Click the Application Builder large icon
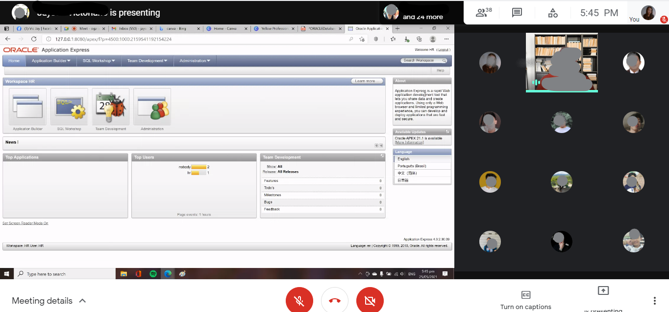The image size is (669, 312). pyautogui.click(x=27, y=107)
